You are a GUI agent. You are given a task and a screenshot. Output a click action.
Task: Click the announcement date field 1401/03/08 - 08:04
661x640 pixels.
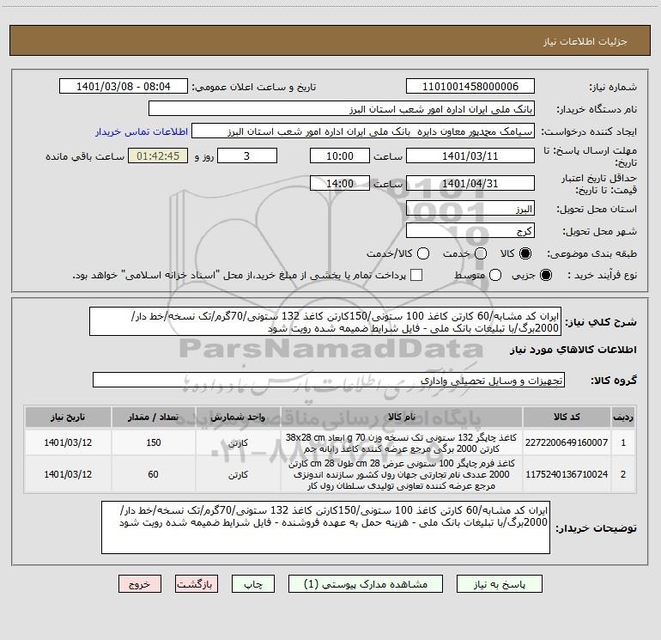click(123, 87)
